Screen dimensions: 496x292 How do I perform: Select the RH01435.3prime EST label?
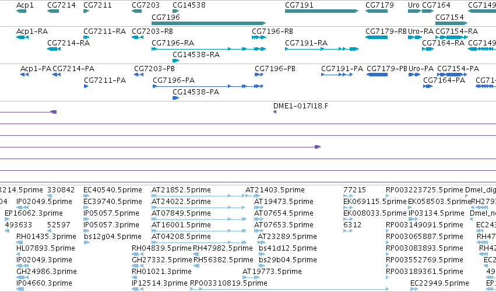point(46,237)
